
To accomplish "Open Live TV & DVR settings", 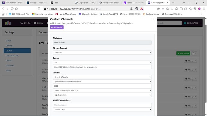I will (12, 55).
